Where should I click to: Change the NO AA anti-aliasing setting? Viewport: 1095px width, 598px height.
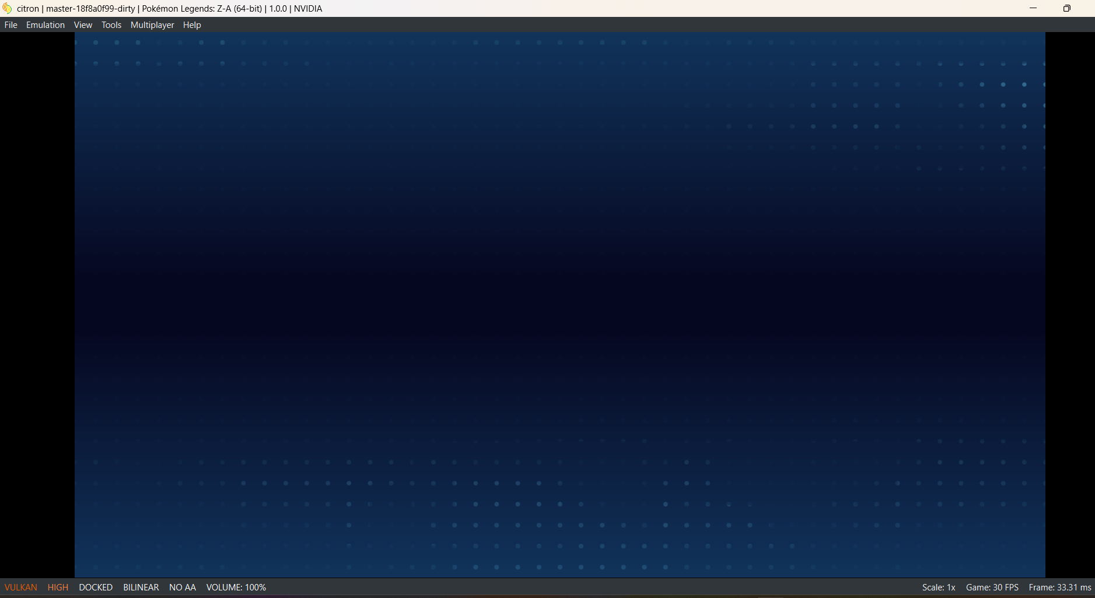pyautogui.click(x=183, y=588)
